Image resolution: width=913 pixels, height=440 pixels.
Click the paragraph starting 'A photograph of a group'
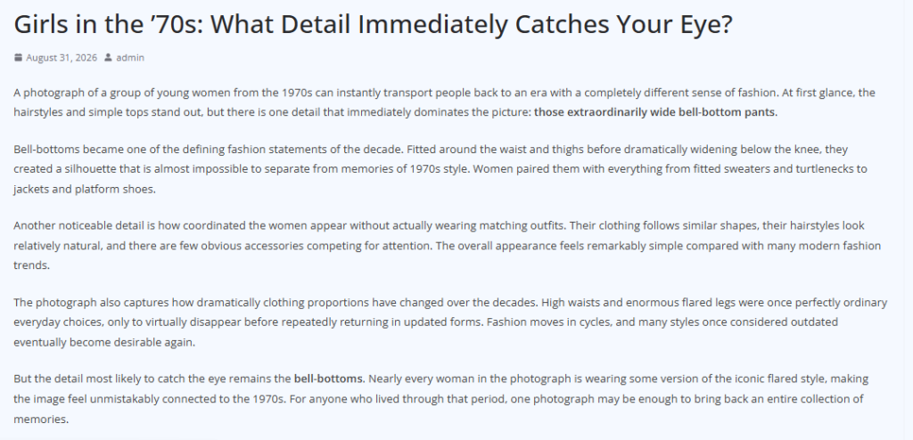(444, 102)
